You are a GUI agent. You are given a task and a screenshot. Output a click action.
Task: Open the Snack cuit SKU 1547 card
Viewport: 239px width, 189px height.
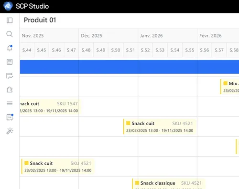50,107
